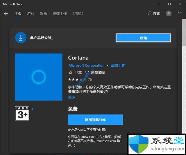Screen dimensions: 186x155
Task: Minimize the Microsoft Store window
Action: (x=159, y=4)
